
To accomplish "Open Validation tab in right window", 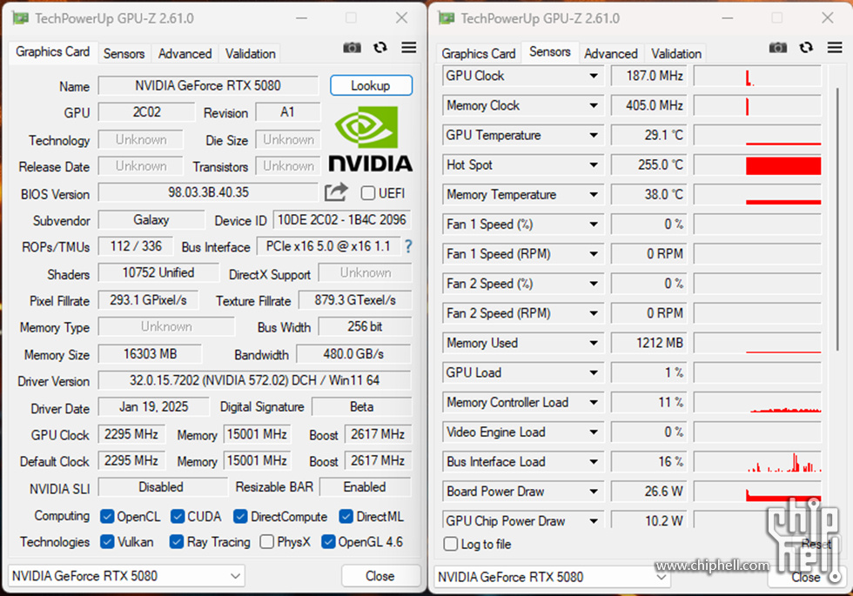I will (x=676, y=53).
